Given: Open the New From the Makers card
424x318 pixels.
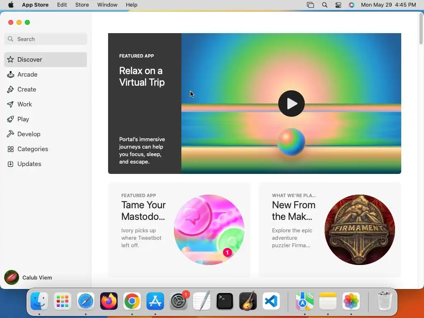Looking at the screenshot, I should pyautogui.click(x=330, y=229).
